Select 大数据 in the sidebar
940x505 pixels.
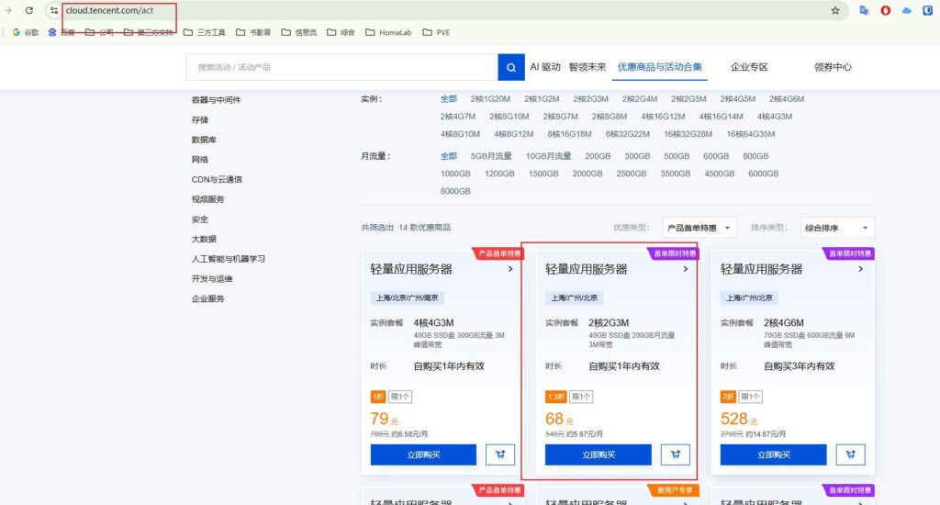pyautogui.click(x=204, y=239)
